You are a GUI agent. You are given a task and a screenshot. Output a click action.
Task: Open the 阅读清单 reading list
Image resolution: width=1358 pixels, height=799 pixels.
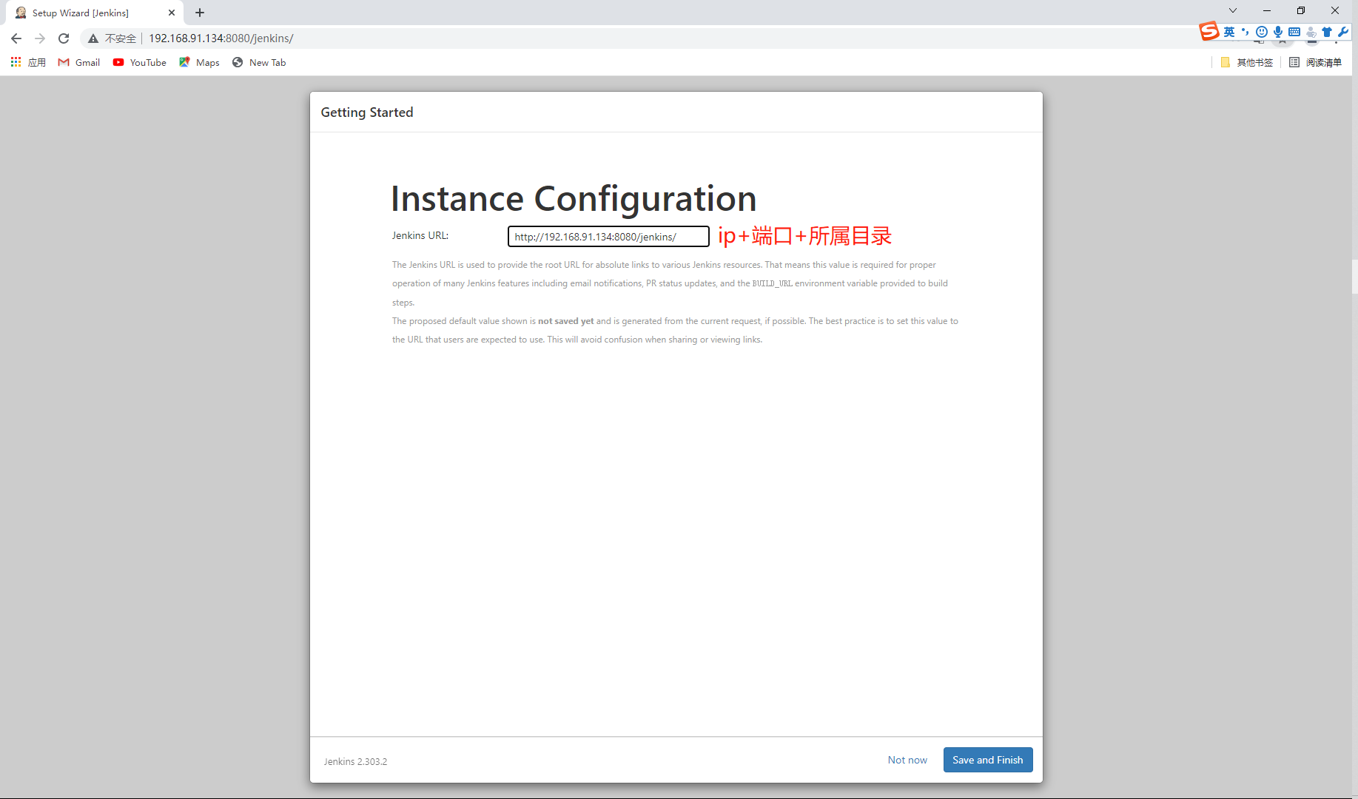pyautogui.click(x=1315, y=62)
